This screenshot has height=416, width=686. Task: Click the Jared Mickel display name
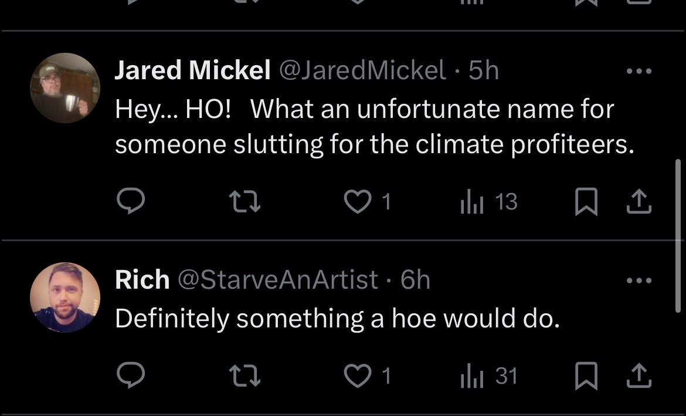192,71
